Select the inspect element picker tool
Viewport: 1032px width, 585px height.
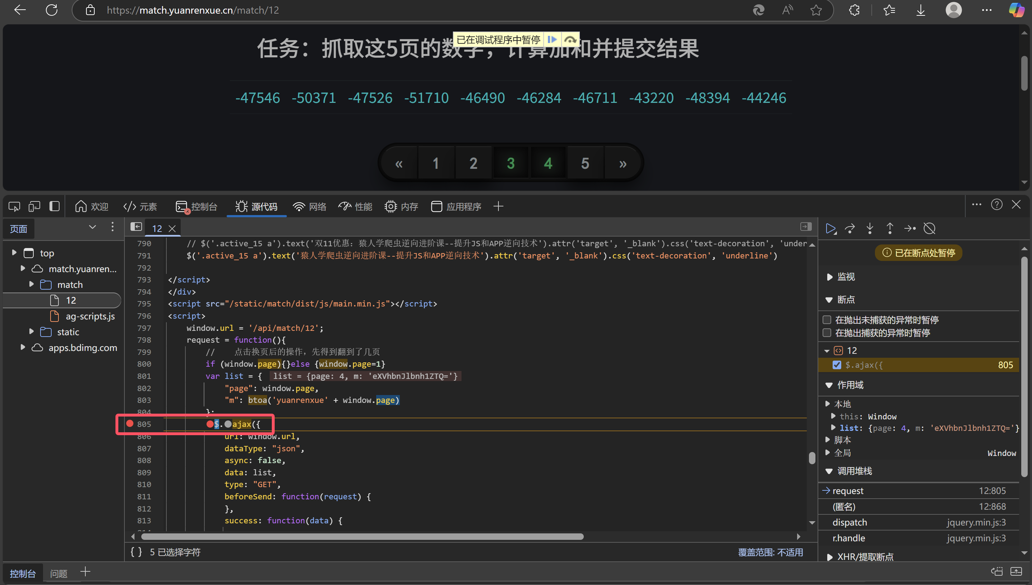[14, 206]
